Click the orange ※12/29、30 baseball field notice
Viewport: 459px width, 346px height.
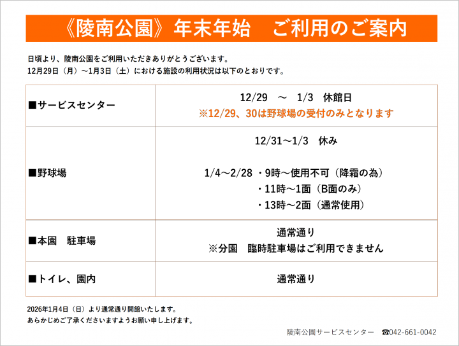point(296,113)
